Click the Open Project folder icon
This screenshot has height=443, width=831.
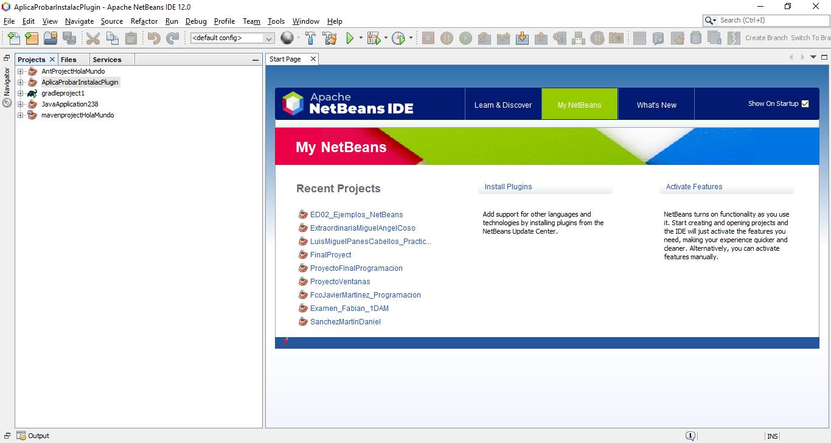[x=50, y=38]
